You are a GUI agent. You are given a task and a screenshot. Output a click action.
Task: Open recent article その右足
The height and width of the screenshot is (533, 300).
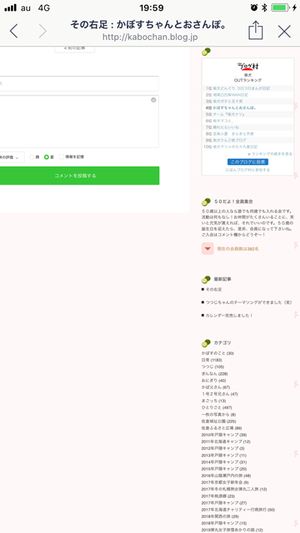213,289
